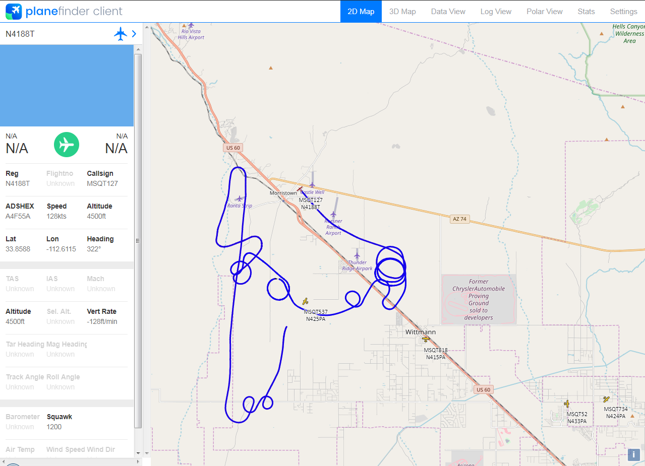Click the left panel vertical scrollbar

[138, 241]
